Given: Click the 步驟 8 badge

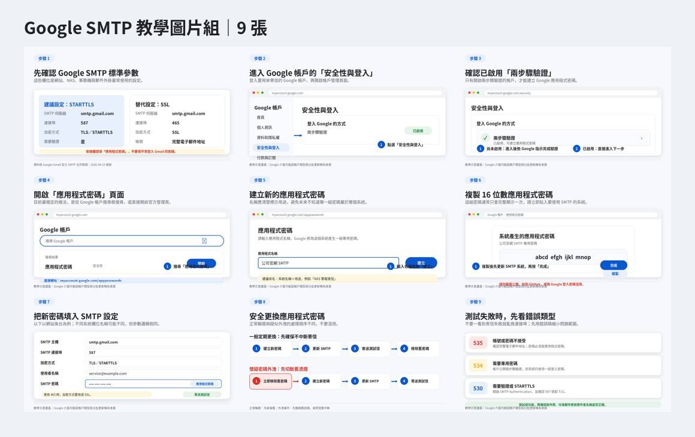Looking at the screenshot, I should coord(260,302).
